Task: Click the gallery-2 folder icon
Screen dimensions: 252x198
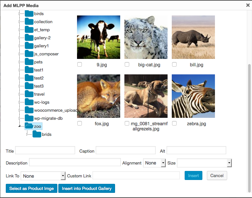Action: pos(29,38)
